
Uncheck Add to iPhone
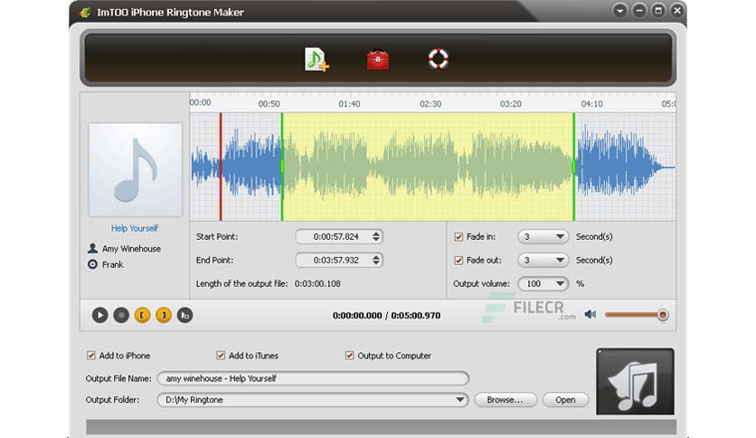[90, 356]
